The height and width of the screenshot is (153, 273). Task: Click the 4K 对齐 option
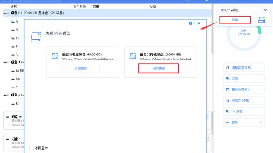[x=244, y=111]
